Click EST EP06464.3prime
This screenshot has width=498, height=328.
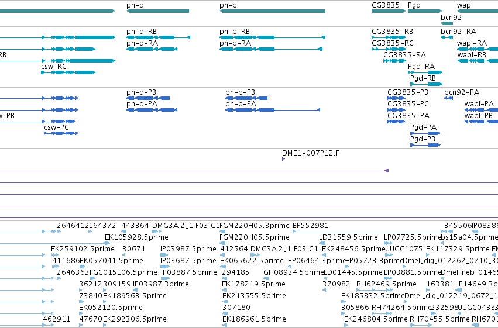point(317,261)
